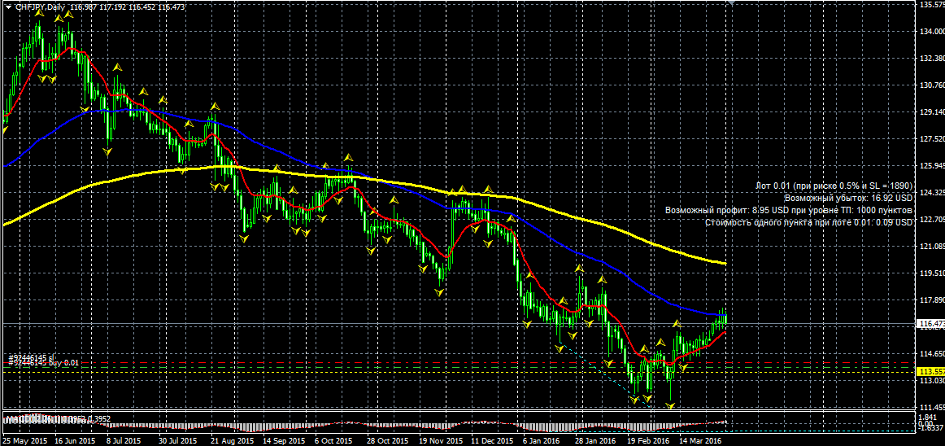Click the 134.000 price scale label
Viewport: 945px width, 446px height.
(x=931, y=32)
